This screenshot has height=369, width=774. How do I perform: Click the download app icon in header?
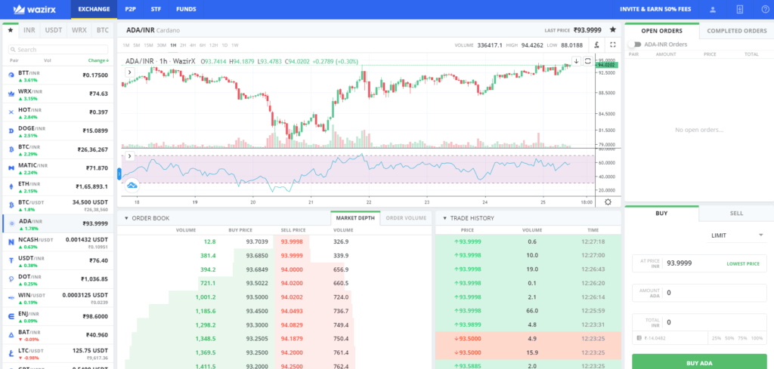tap(739, 9)
